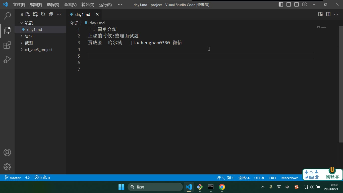
Task: Expand the cd_vue3_project folder
Action: 40,50
